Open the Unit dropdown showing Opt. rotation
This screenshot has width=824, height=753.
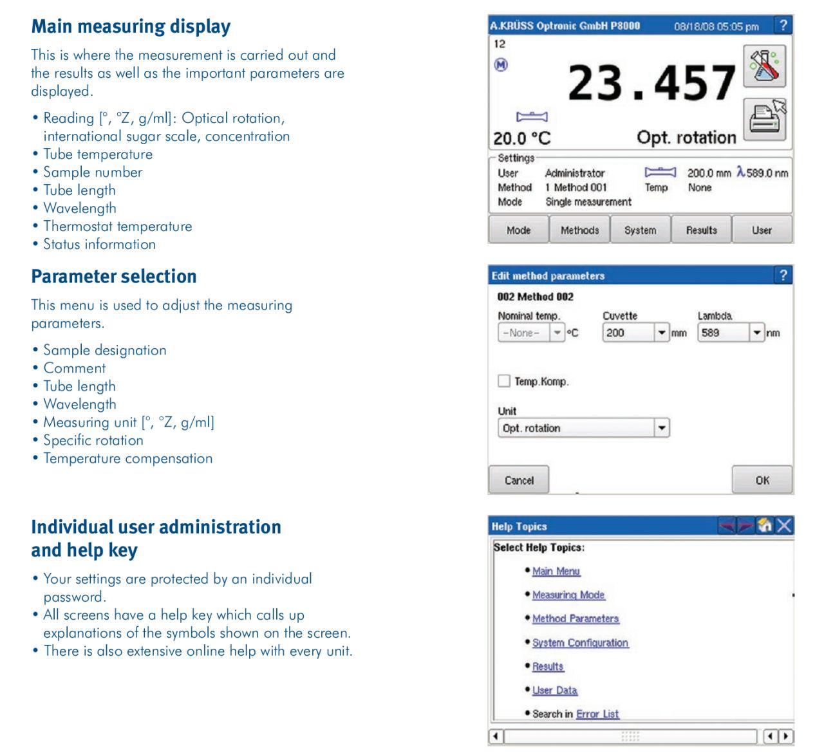pyautogui.click(x=583, y=428)
